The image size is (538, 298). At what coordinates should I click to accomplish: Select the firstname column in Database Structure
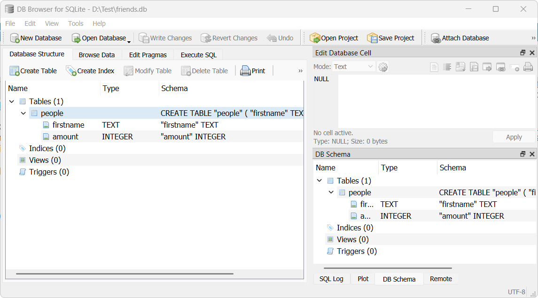68,125
